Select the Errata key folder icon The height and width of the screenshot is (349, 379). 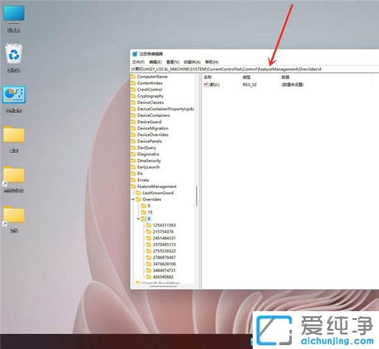pos(133,180)
